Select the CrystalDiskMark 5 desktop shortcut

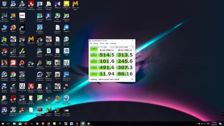click(x=40, y=100)
